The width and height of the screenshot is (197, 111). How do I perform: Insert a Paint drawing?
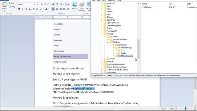[82, 5]
